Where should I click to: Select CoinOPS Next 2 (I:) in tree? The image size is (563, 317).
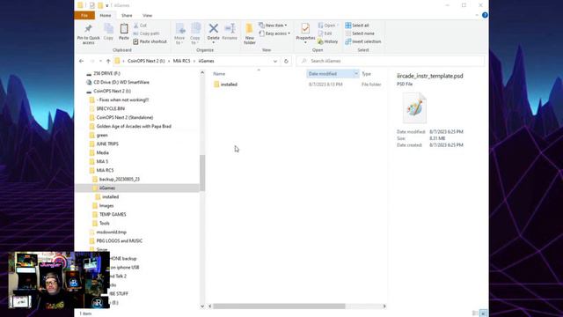[112, 92]
